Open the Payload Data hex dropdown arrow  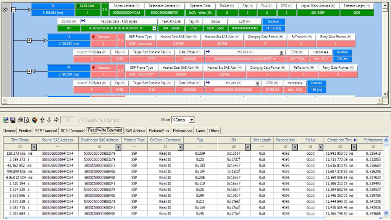coord(154,28)
